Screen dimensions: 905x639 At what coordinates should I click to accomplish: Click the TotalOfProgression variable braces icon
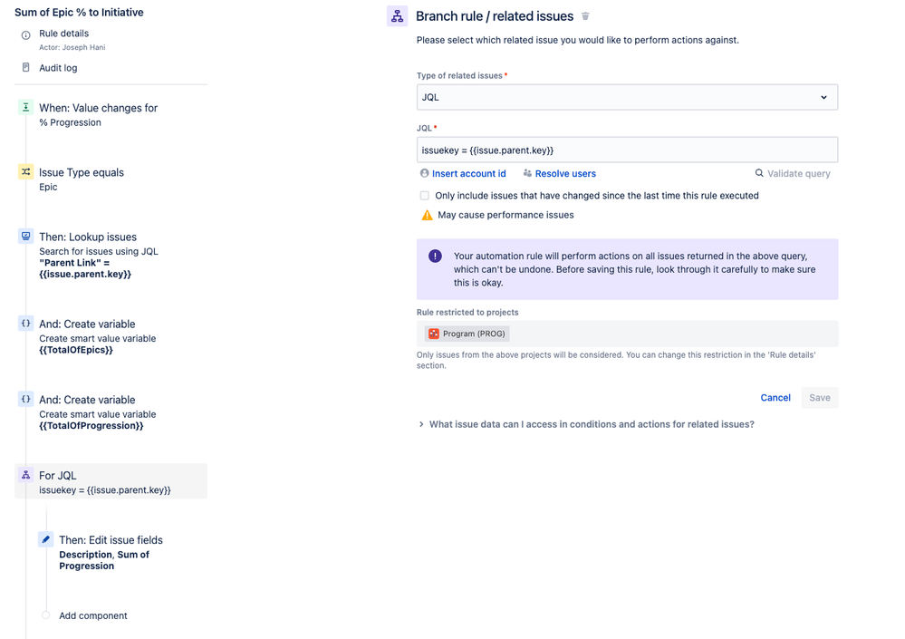[26, 399]
